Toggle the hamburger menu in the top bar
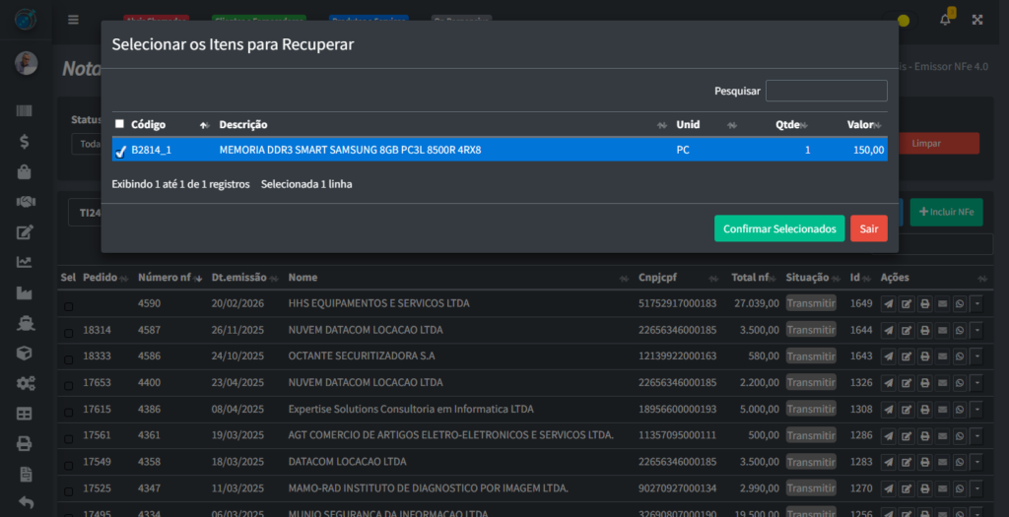 click(x=73, y=20)
